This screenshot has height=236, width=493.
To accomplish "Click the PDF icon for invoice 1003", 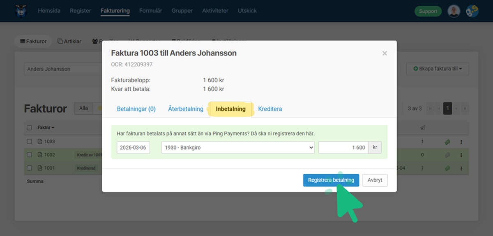I will click(x=40, y=141).
